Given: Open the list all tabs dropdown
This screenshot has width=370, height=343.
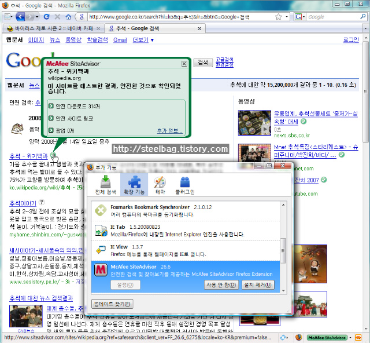Looking at the screenshot, I should point(365,28).
